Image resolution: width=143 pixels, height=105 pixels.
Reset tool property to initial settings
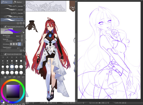click(x=21, y=51)
